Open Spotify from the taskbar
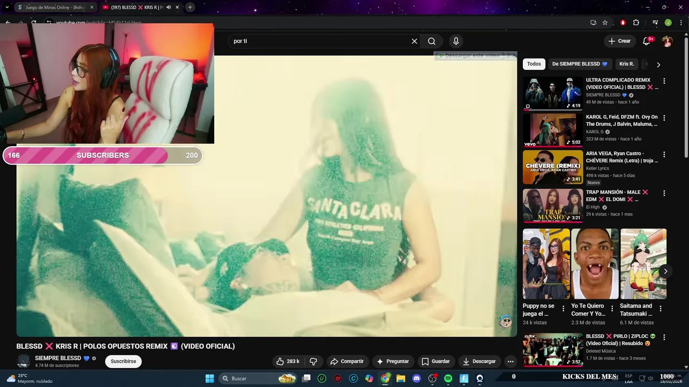689x387 pixels. click(448, 378)
